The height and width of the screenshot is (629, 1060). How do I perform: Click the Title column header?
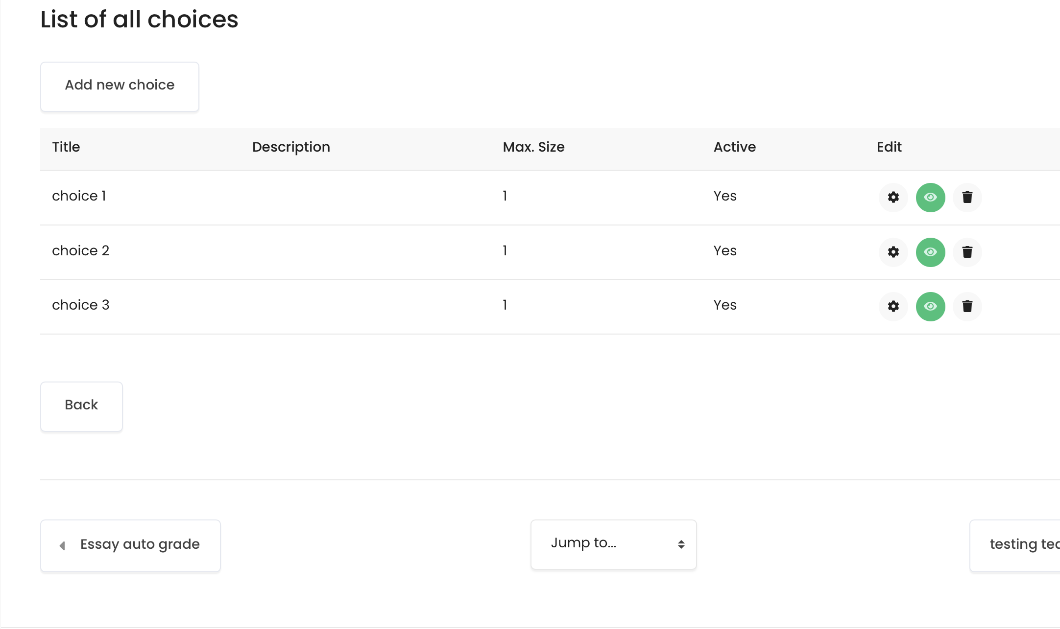tap(66, 147)
